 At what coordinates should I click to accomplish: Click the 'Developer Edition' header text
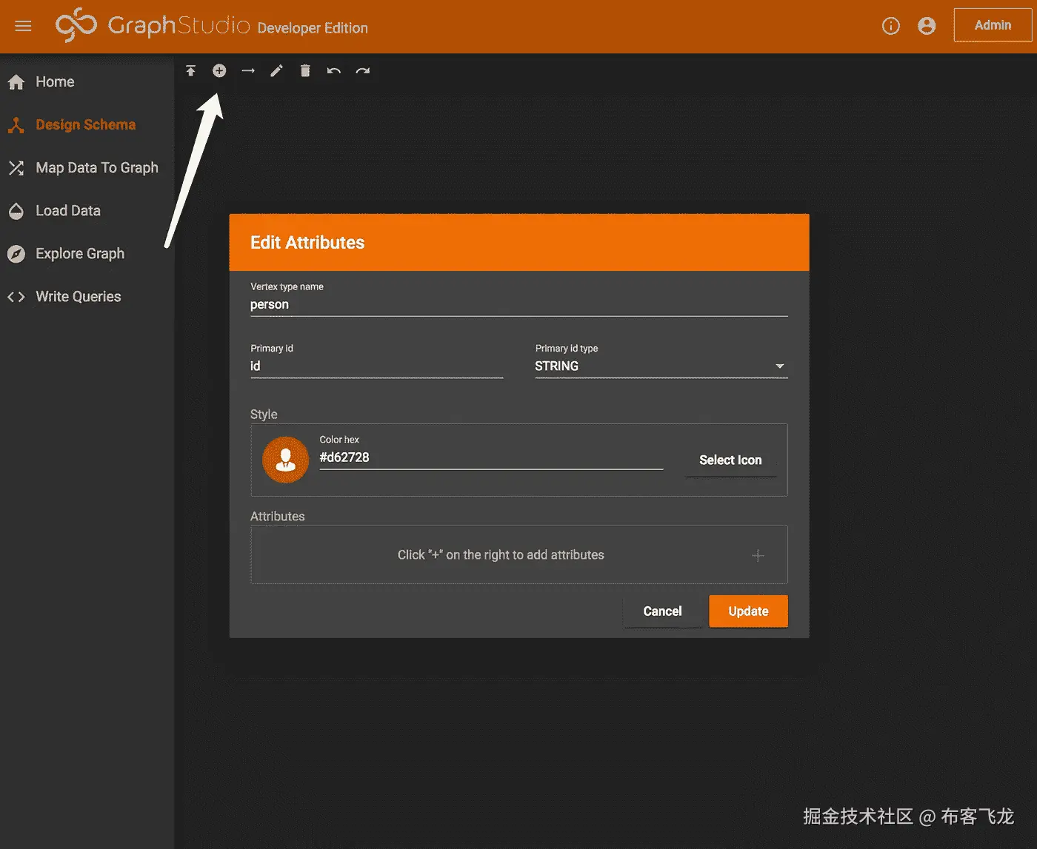click(x=313, y=28)
